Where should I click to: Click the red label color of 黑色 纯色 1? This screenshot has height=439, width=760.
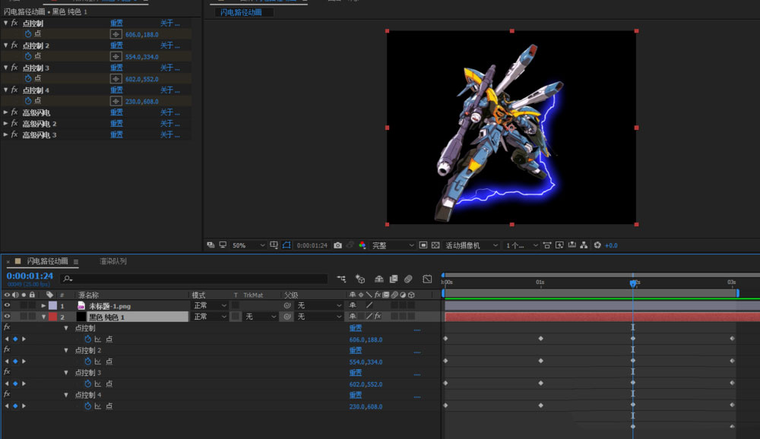[52, 317]
